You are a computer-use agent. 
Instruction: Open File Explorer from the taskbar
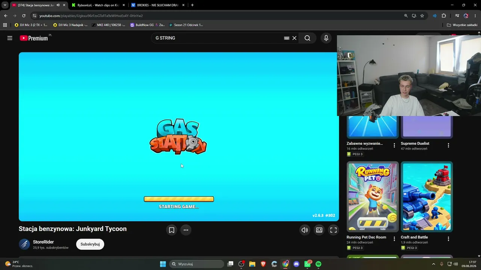tap(252, 264)
